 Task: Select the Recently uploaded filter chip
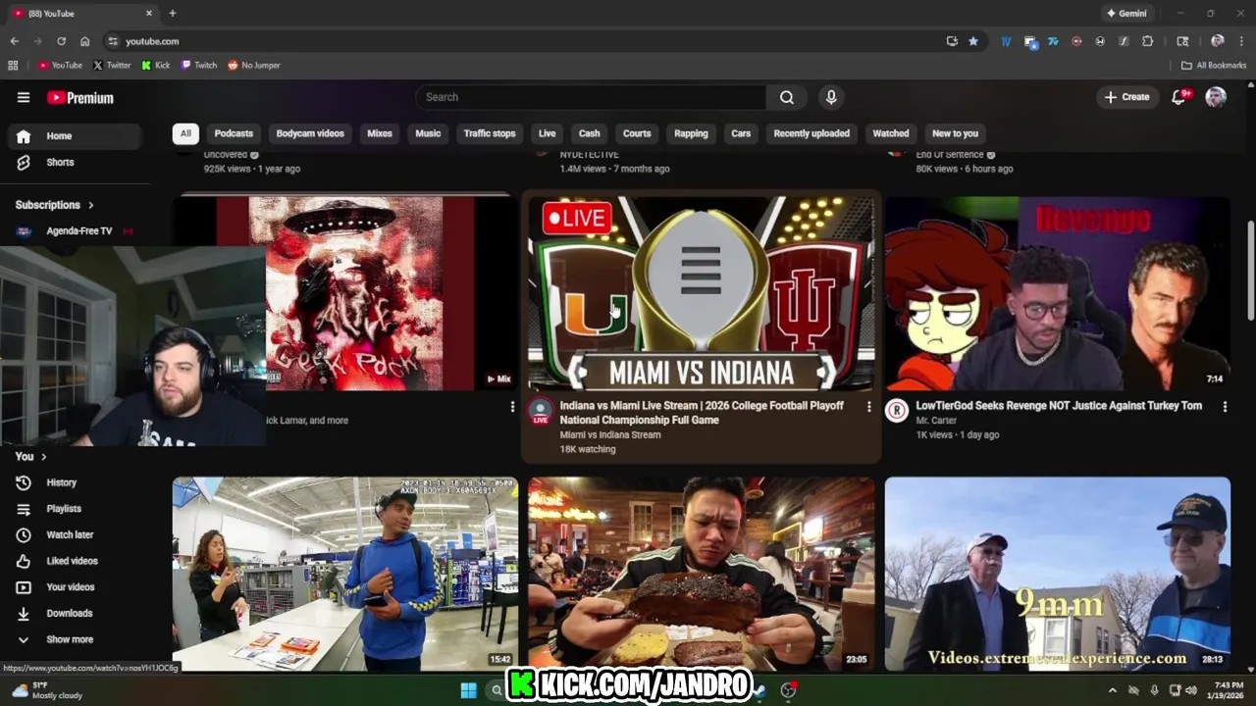pyautogui.click(x=811, y=133)
